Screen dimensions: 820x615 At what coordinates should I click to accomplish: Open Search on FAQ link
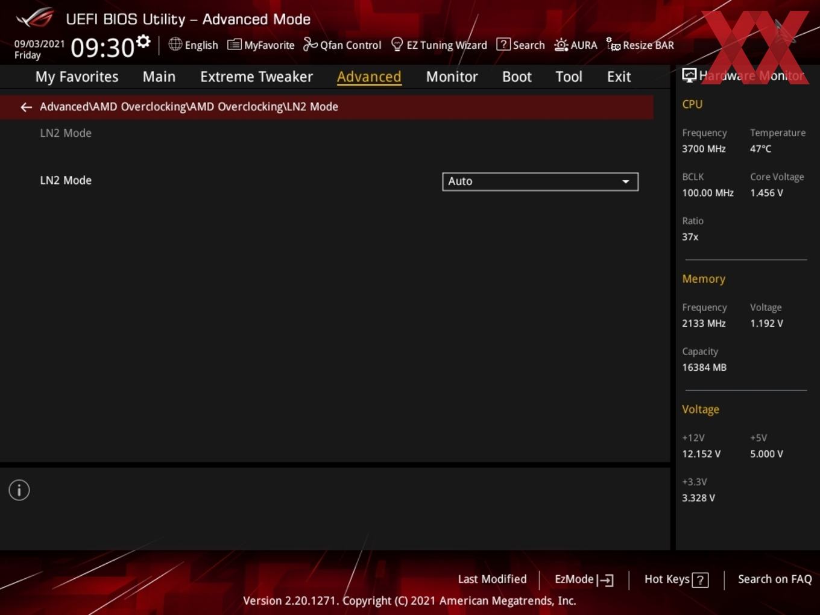pyautogui.click(x=775, y=579)
